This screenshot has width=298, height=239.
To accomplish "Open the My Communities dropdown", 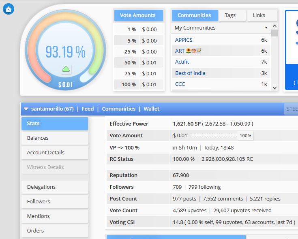I will click(221, 28).
